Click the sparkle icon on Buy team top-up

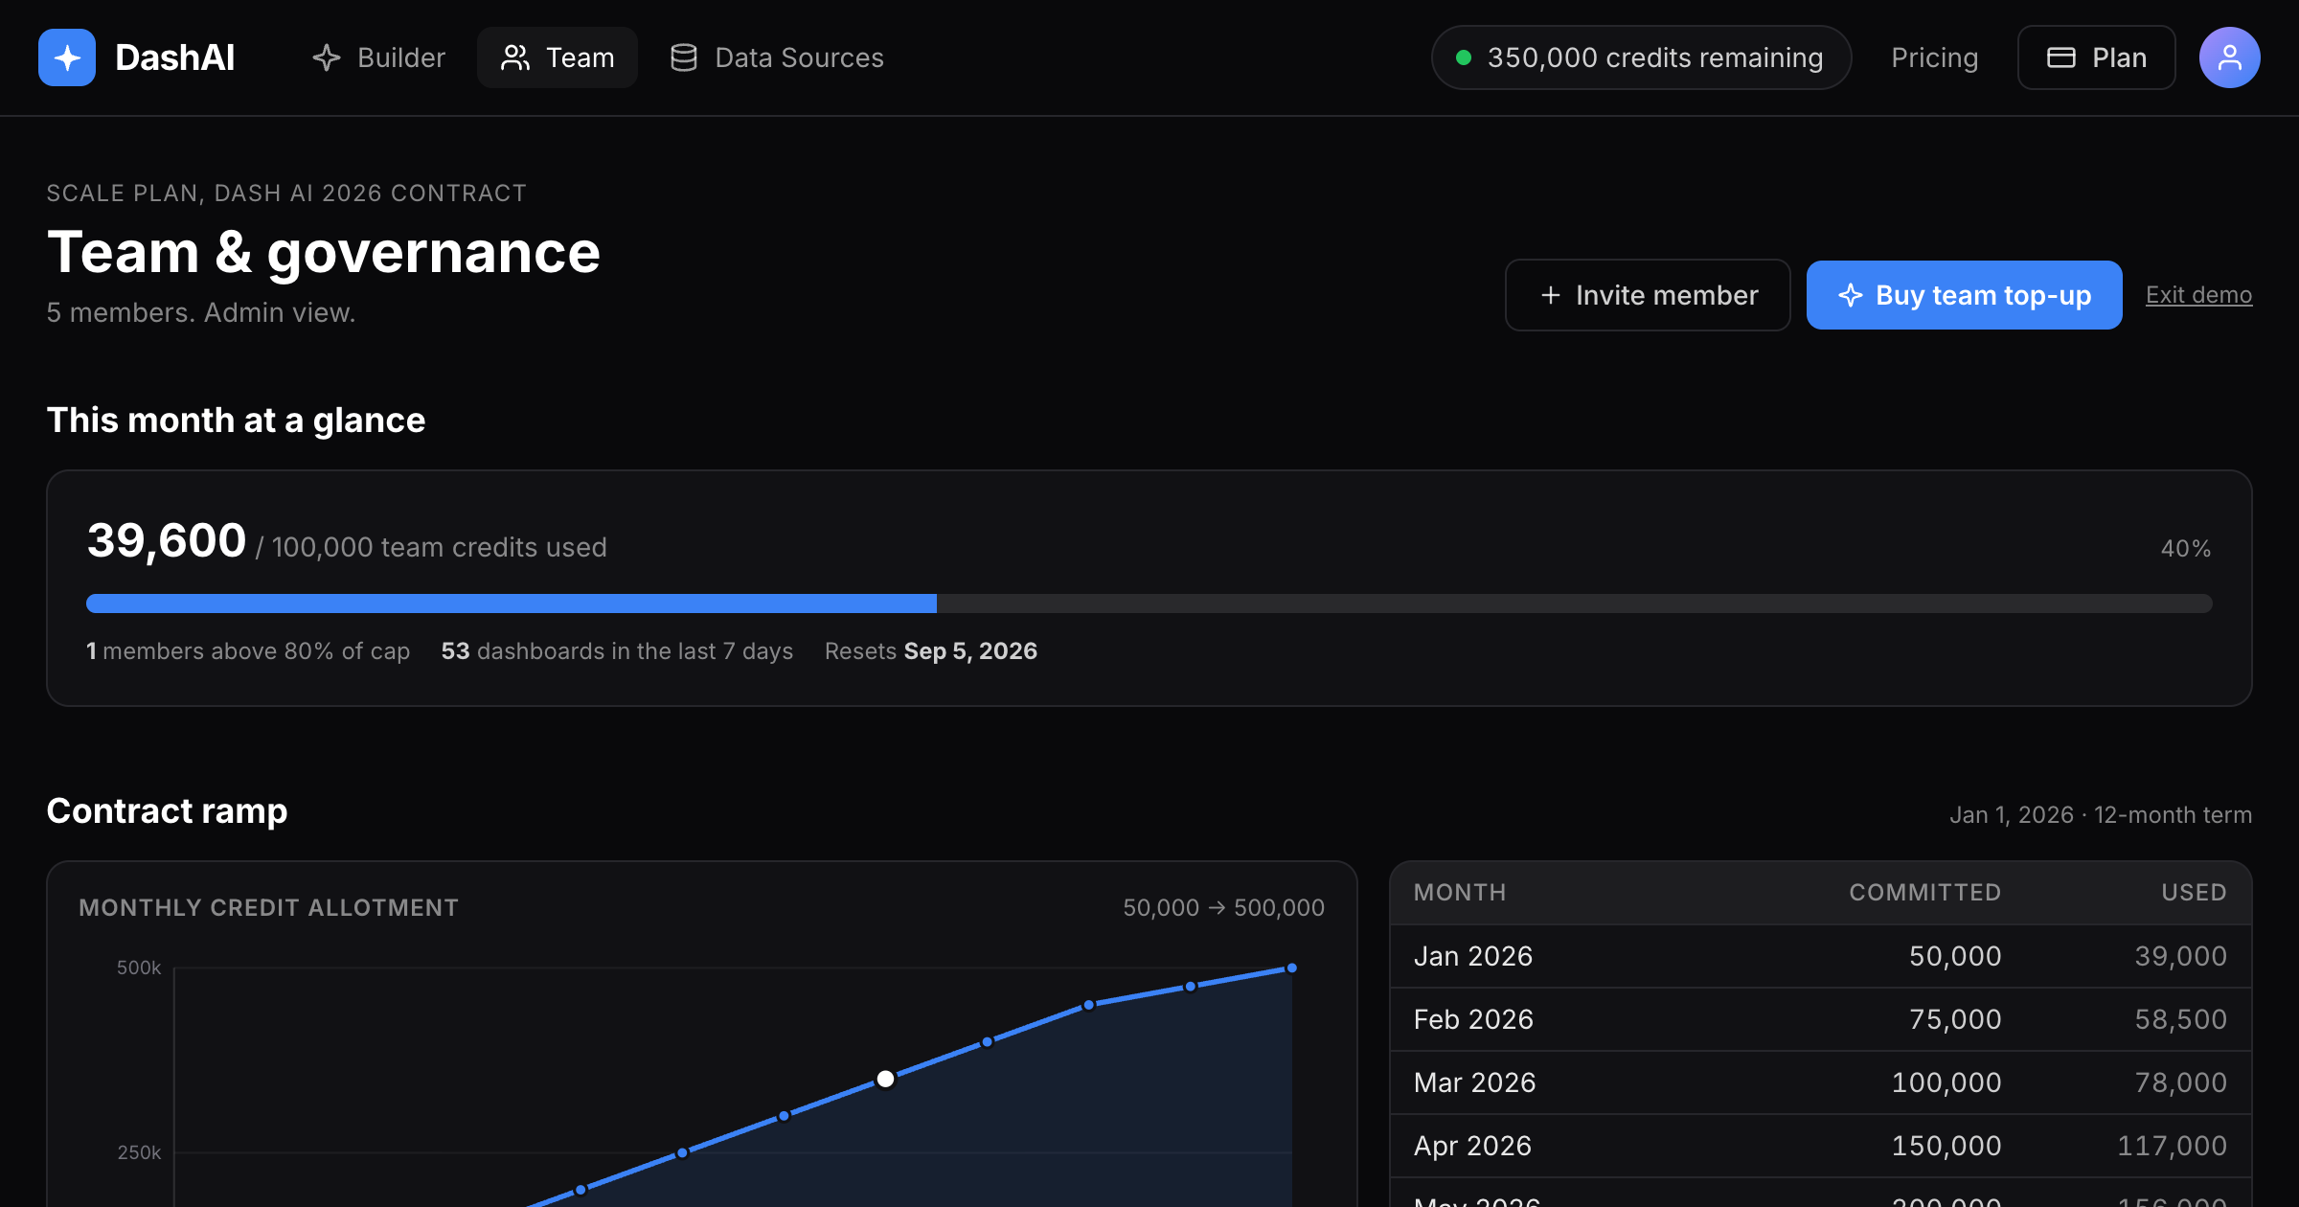tap(1851, 295)
